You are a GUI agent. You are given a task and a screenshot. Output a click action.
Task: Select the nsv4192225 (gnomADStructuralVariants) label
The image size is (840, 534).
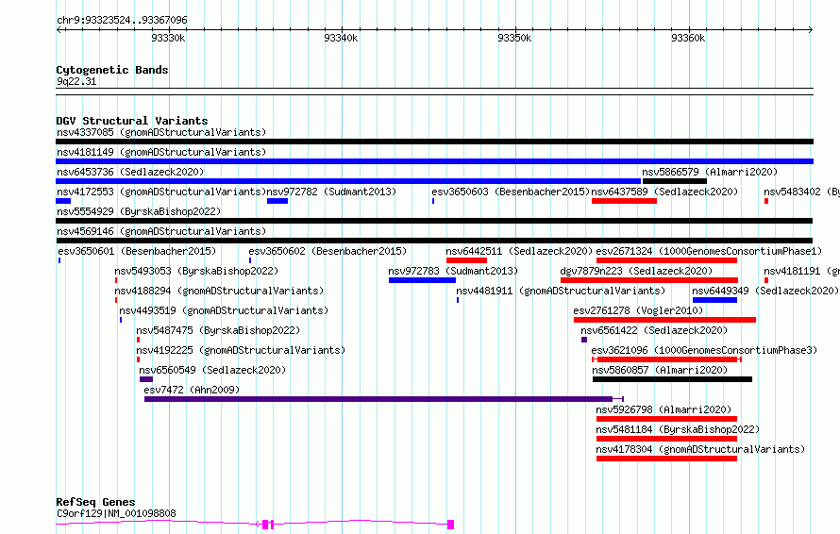(x=241, y=350)
